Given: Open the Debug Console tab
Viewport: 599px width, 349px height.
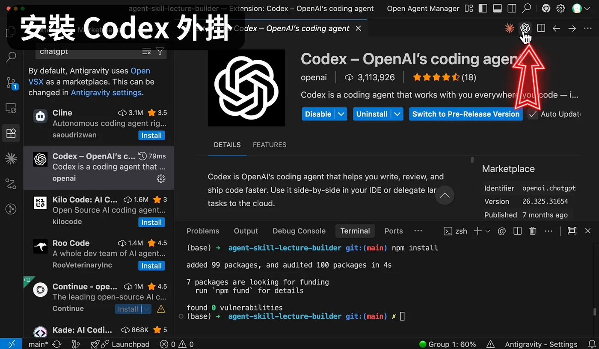Looking at the screenshot, I should click(x=299, y=231).
